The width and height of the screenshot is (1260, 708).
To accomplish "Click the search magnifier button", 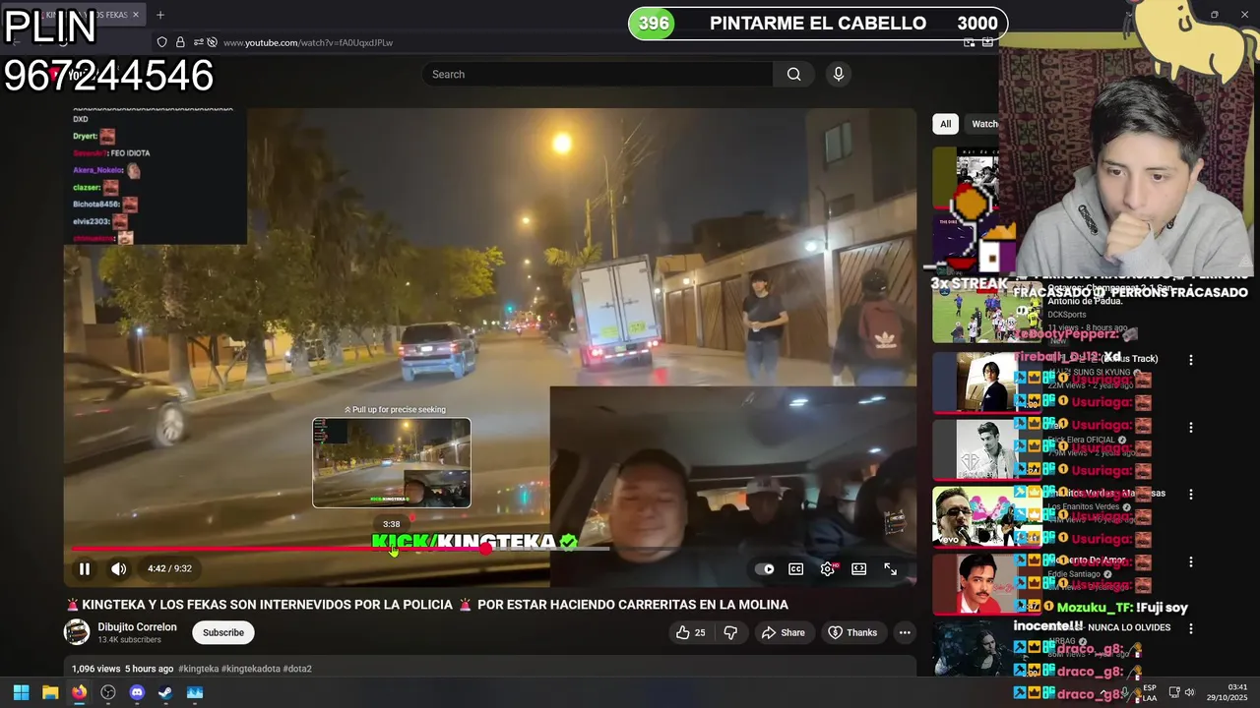I will coord(793,74).
